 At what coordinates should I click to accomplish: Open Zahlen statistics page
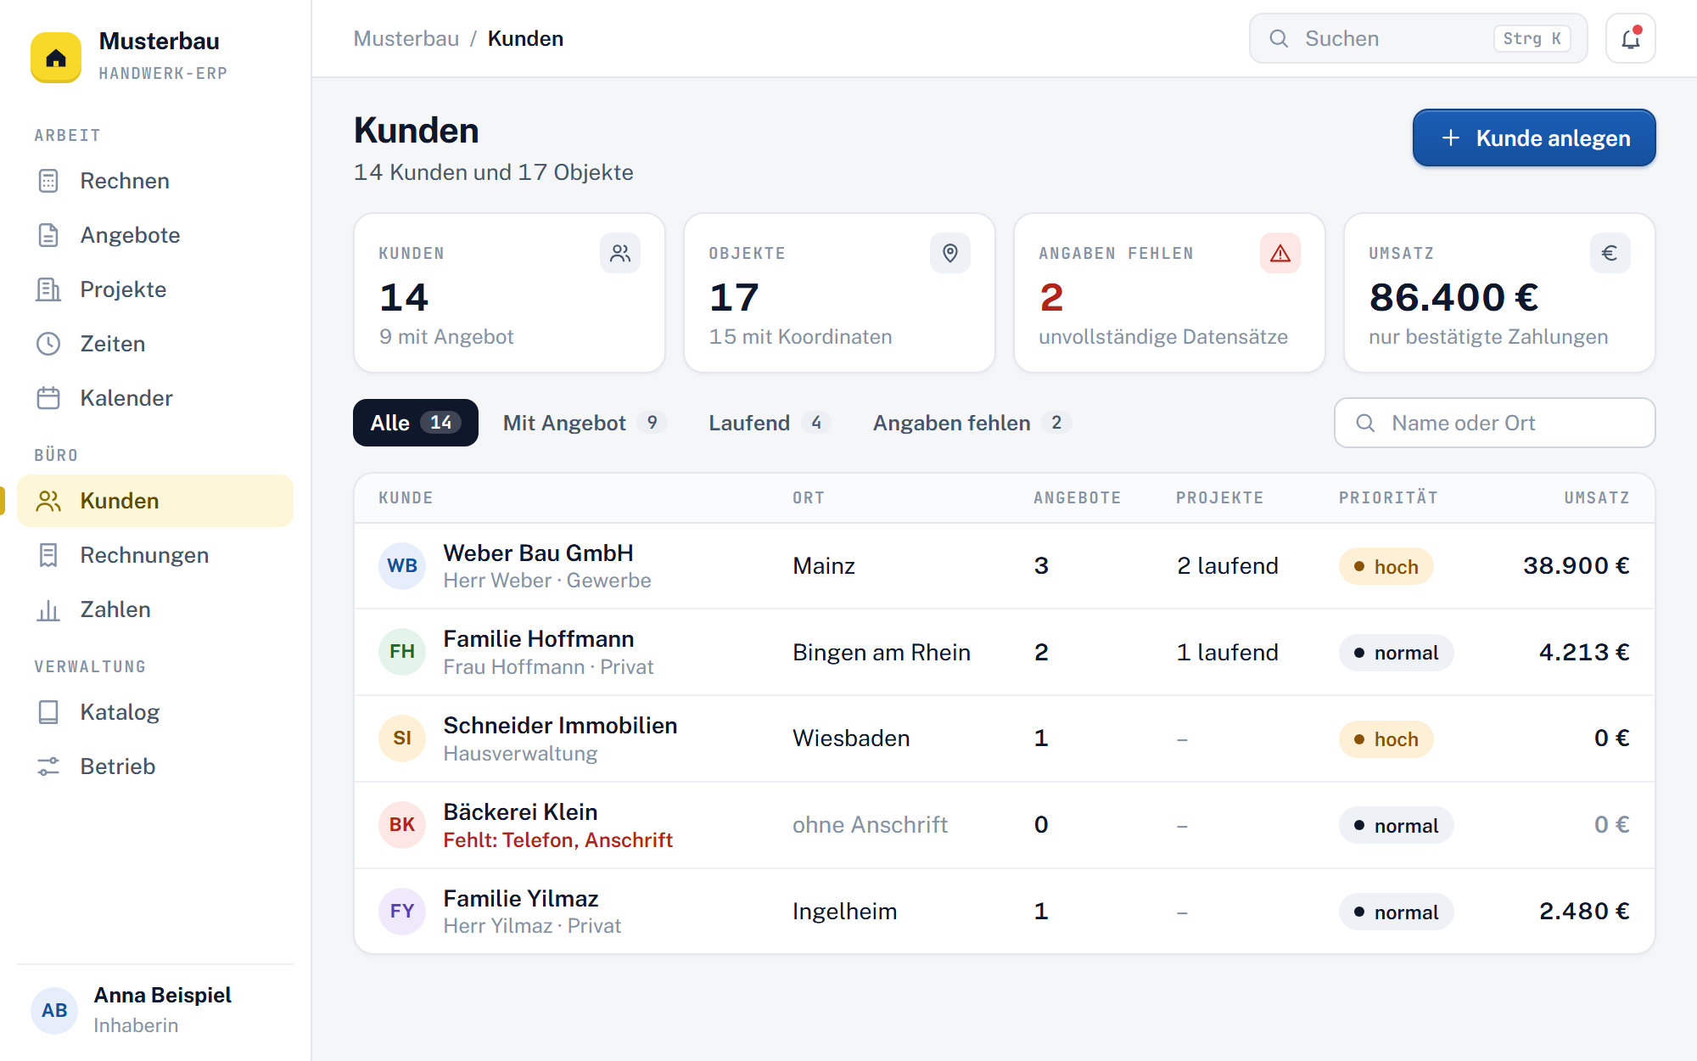tap(155, 609)
